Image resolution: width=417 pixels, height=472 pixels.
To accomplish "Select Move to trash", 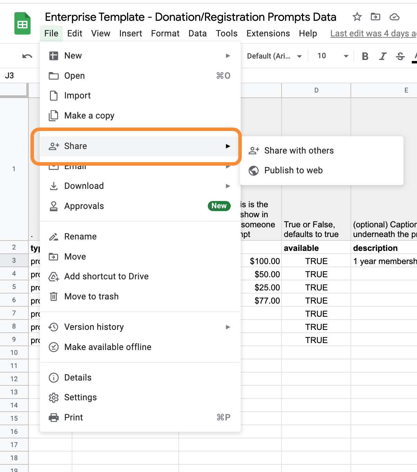I will (x=140, y=297).
